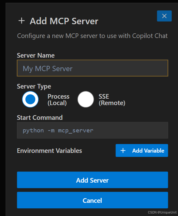Click the Add Variable button
The height and width of the screenshot is (216, 178).
(x=142, y=150)
